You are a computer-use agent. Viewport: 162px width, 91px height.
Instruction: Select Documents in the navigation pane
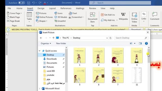pos(51,63)
